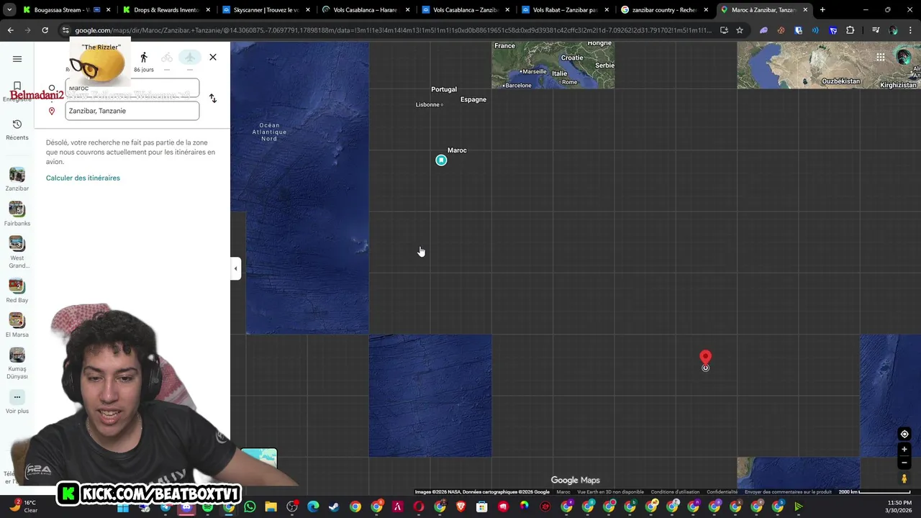Screen dimensions: 921x518
Task: Click the Maroc starting point field
Action: coord(132,88)
